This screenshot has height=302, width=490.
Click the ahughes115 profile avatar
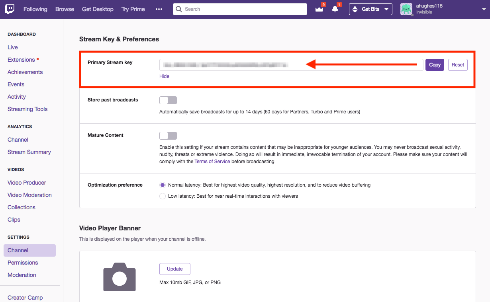[406, 9]
